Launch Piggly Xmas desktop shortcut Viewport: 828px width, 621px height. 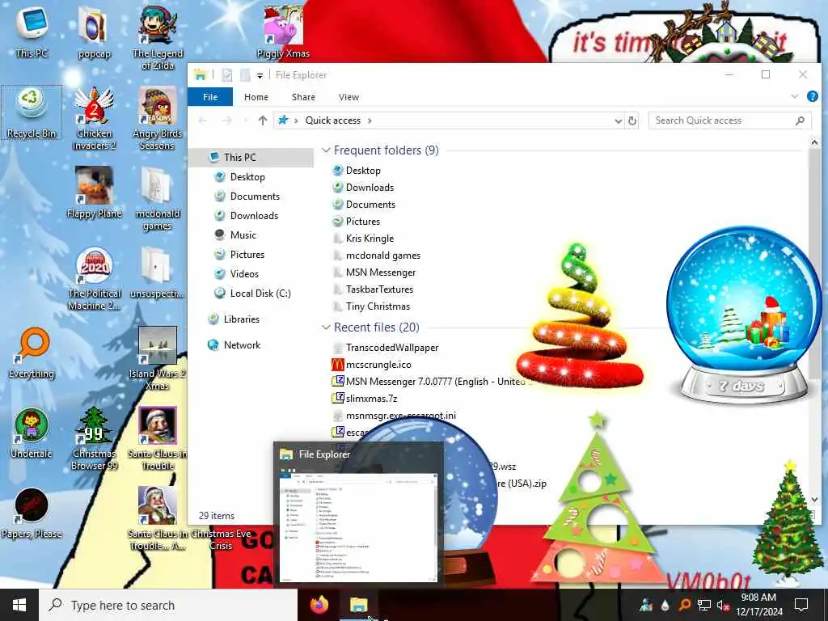(x=283, y=32)
